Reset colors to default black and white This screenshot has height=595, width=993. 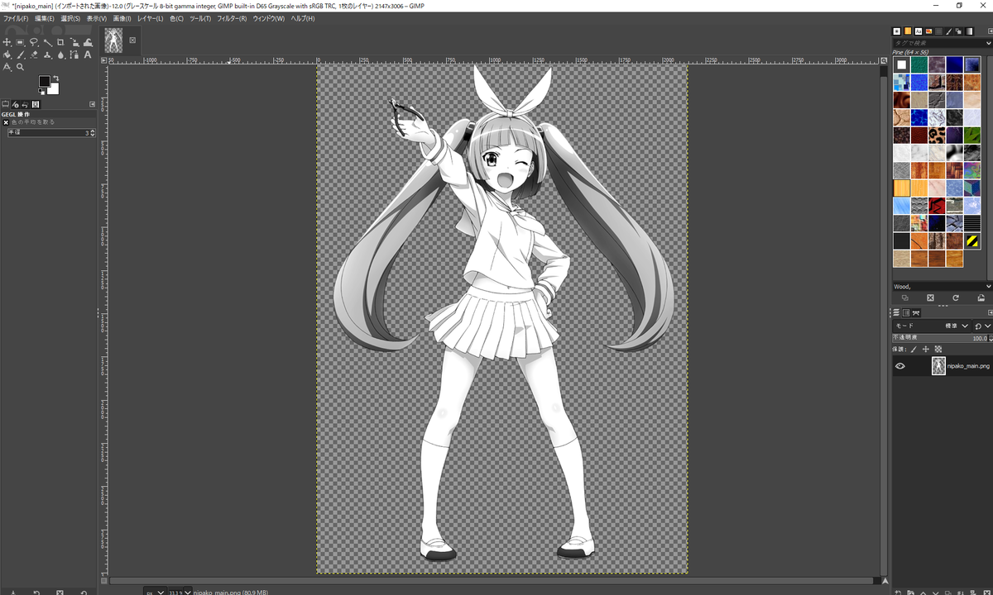coord(41,92)
